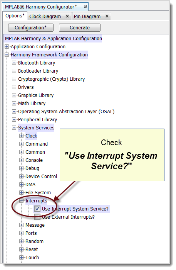Viewport: 176px width, 270px height.
Task: Expand Reset node
Action: (21, 250)
